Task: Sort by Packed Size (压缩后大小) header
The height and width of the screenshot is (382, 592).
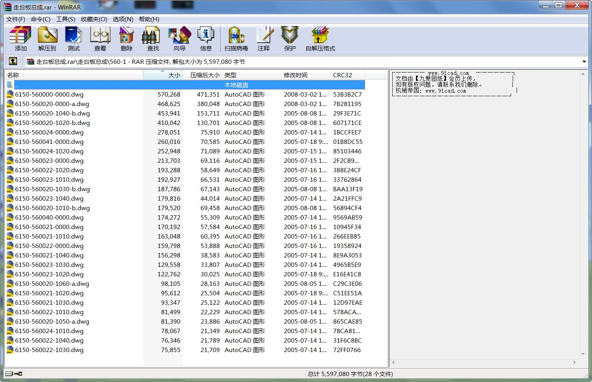Action: coord(202,75)
